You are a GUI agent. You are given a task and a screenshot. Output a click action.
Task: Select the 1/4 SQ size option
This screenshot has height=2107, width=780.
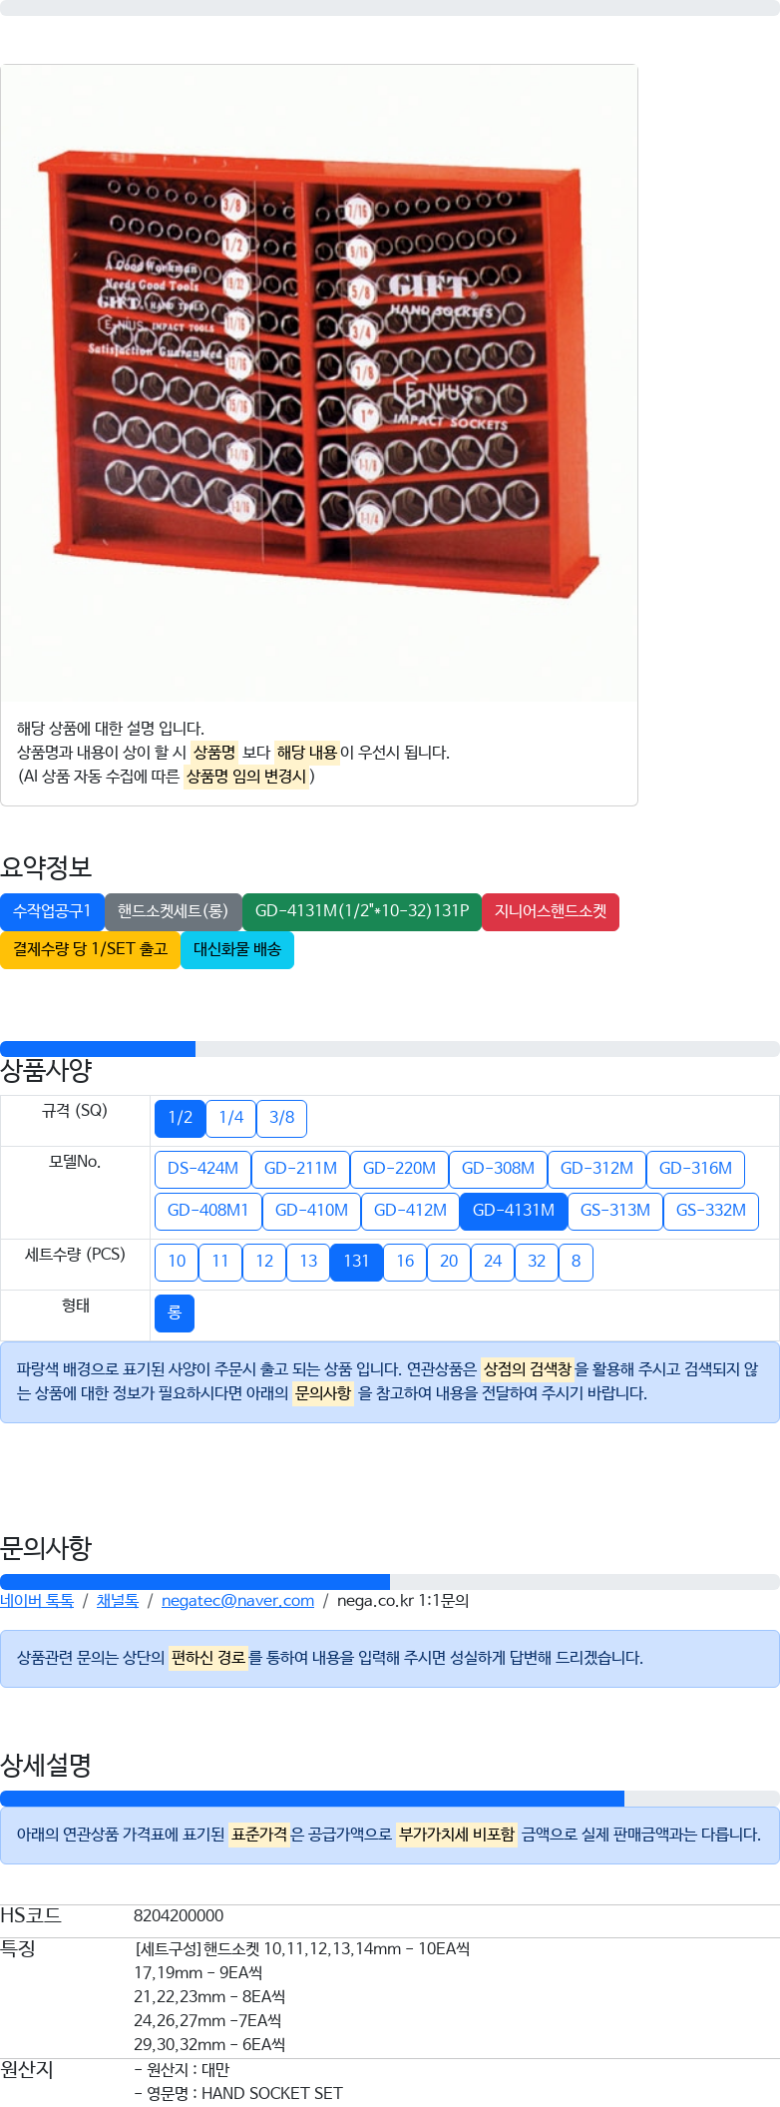coord(231,1119)
